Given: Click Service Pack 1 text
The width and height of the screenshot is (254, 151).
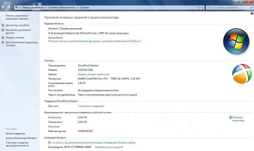Looking at the screenshot, I should [56, 38].
